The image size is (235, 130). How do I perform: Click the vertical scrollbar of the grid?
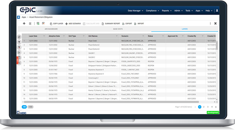pos(217,46)
